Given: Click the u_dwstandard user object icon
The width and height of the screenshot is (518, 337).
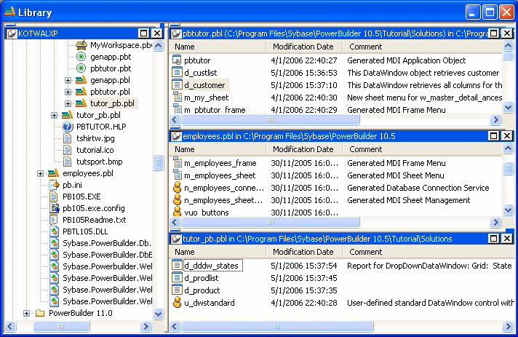Looking at the screenshot, I should coord(178,302).
